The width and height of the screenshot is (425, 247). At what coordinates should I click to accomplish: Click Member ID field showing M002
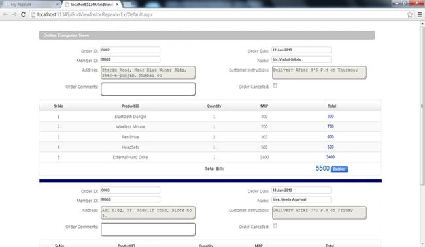pos(130,59)
